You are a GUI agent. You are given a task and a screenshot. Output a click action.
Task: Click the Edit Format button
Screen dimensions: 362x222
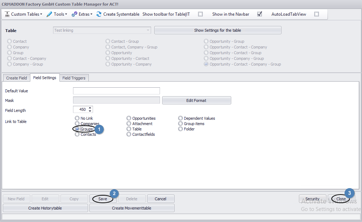tap(196, 100)
